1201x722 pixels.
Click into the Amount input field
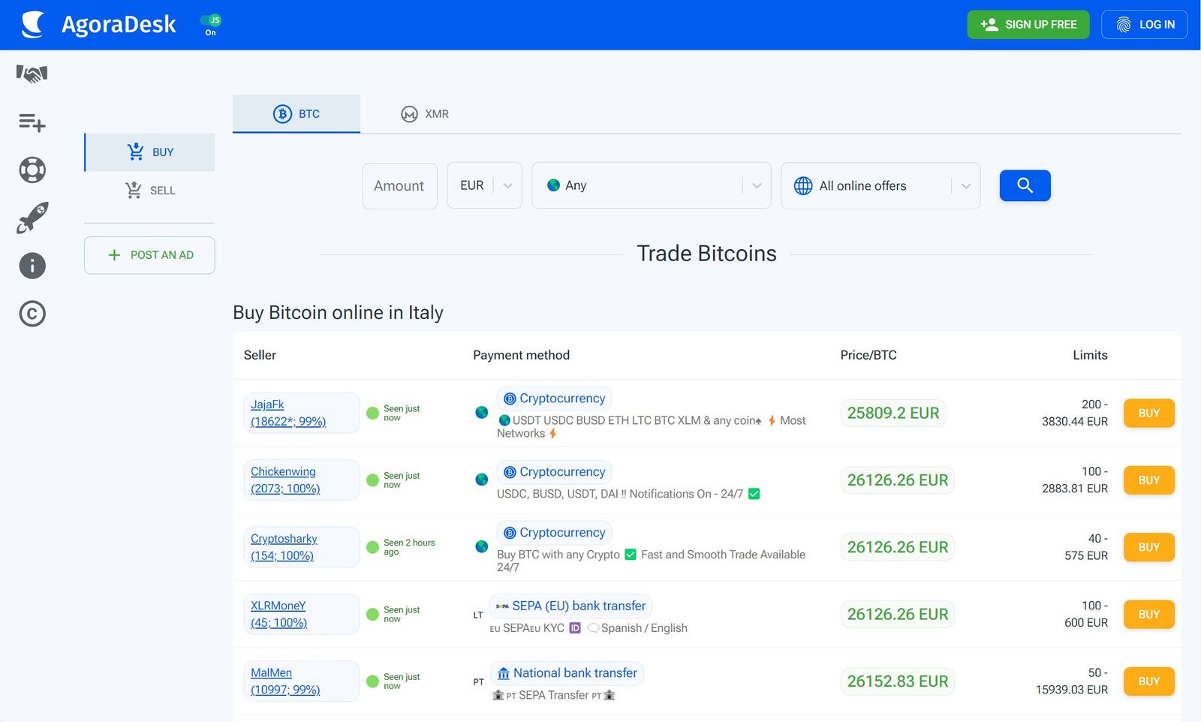click(x=399, y=185)
